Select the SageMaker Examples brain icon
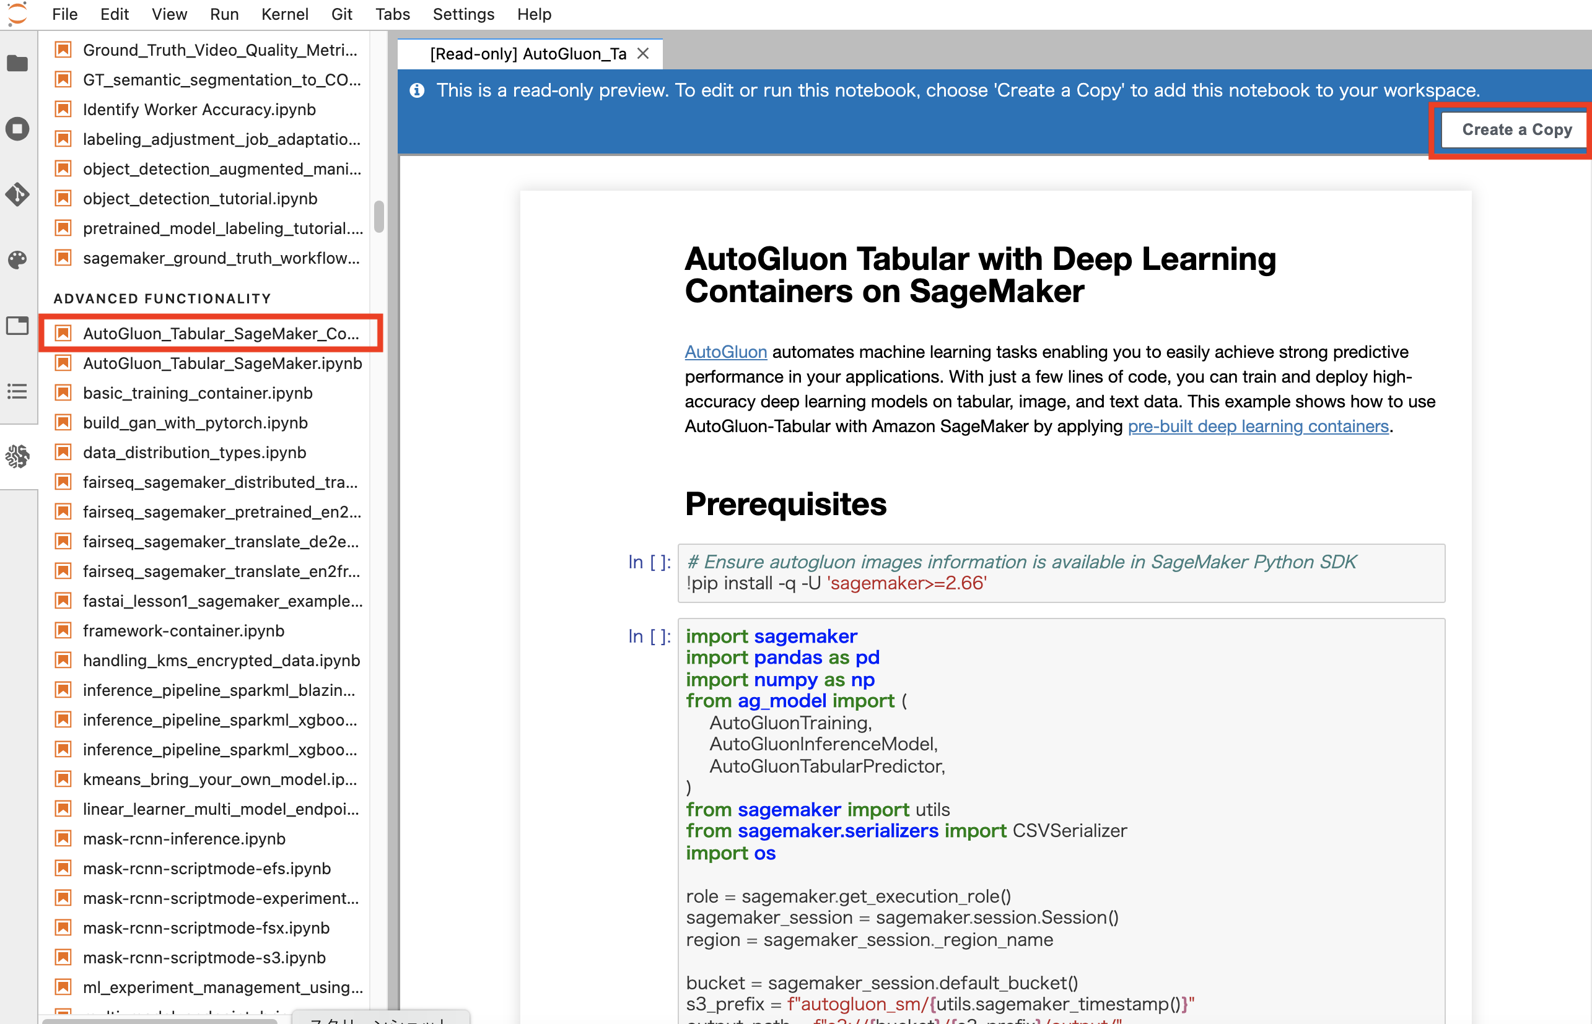The image size is (1592, 1024). [18, 456]
